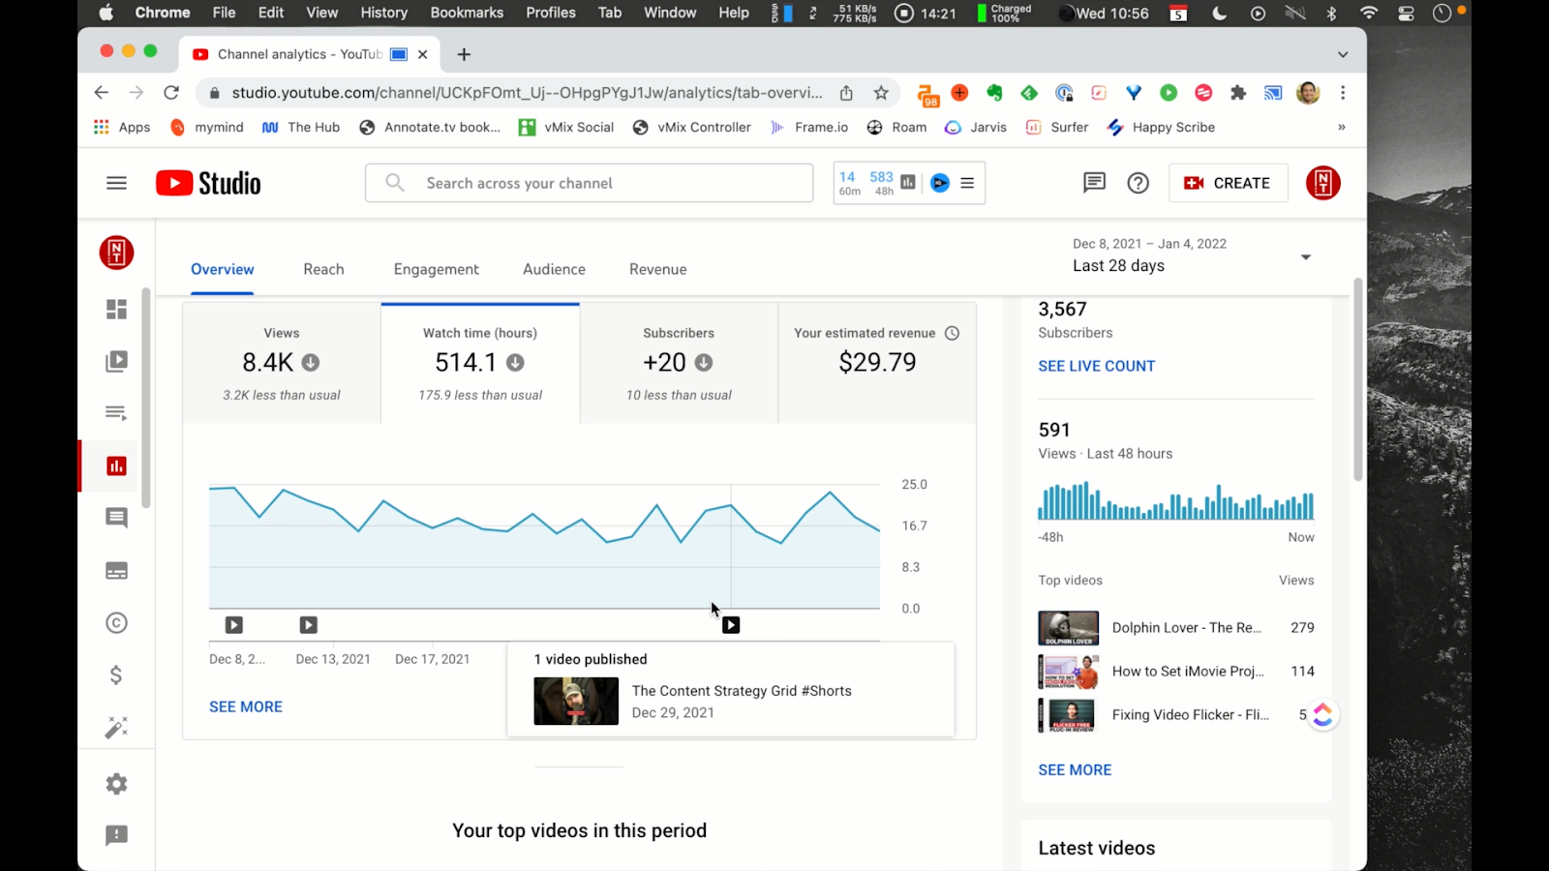Viewport: 1549px width, 871px height.
Task: Bookmark this page with the star icon
Action: pyautogui.click(x=881, y=93)
